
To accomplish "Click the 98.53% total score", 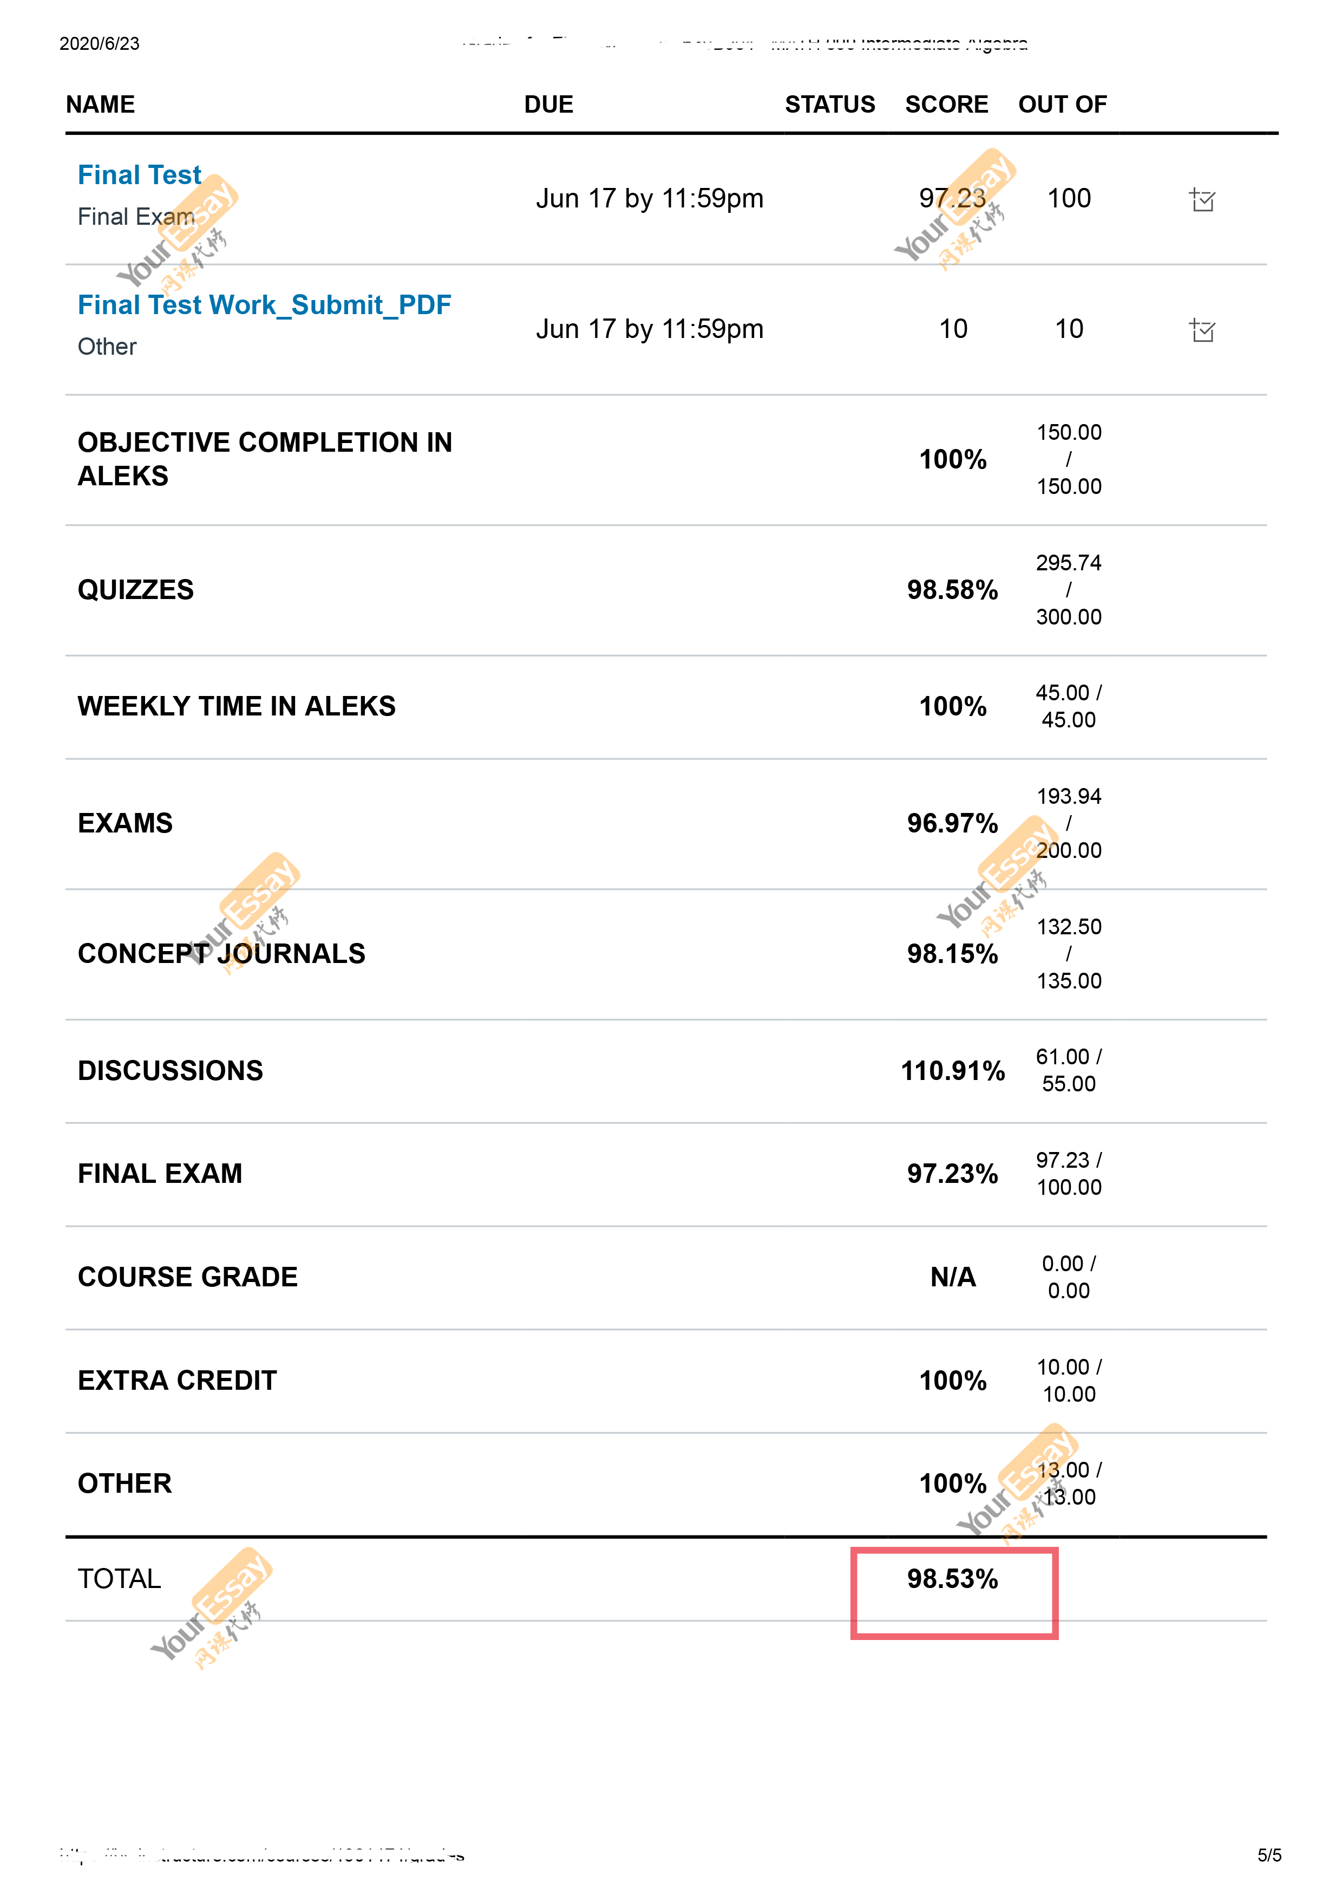I will (x=953, y=1578).
